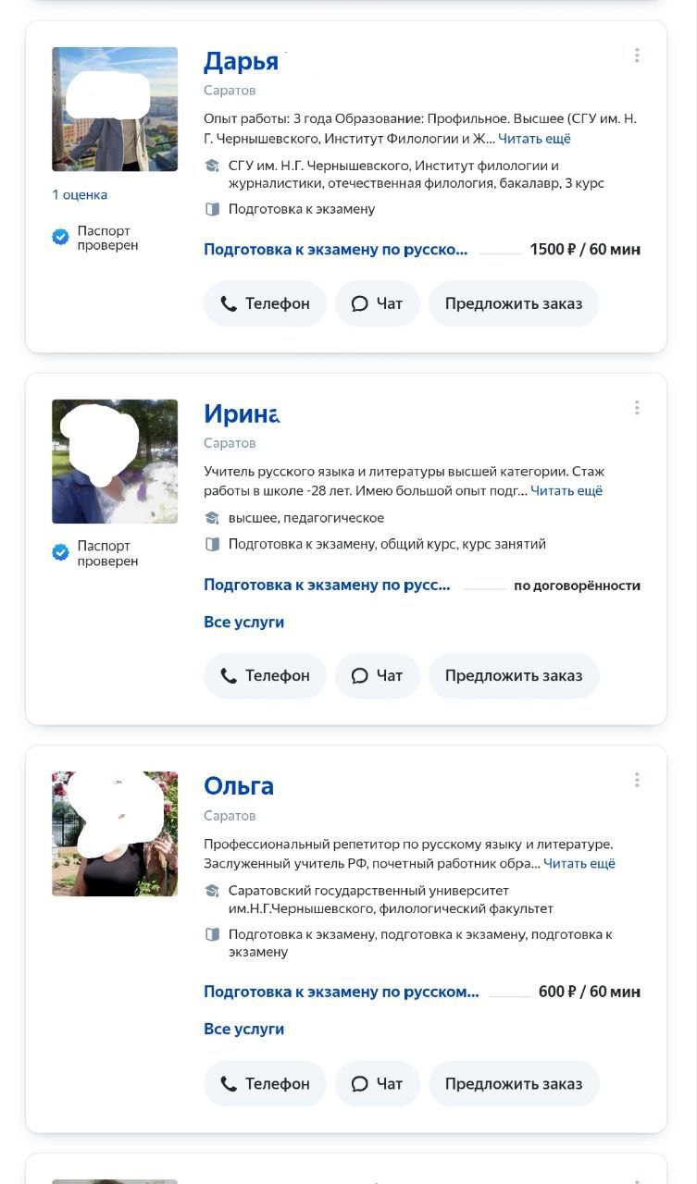Expand Ольга's description with Читать ещё

point(579,864)
